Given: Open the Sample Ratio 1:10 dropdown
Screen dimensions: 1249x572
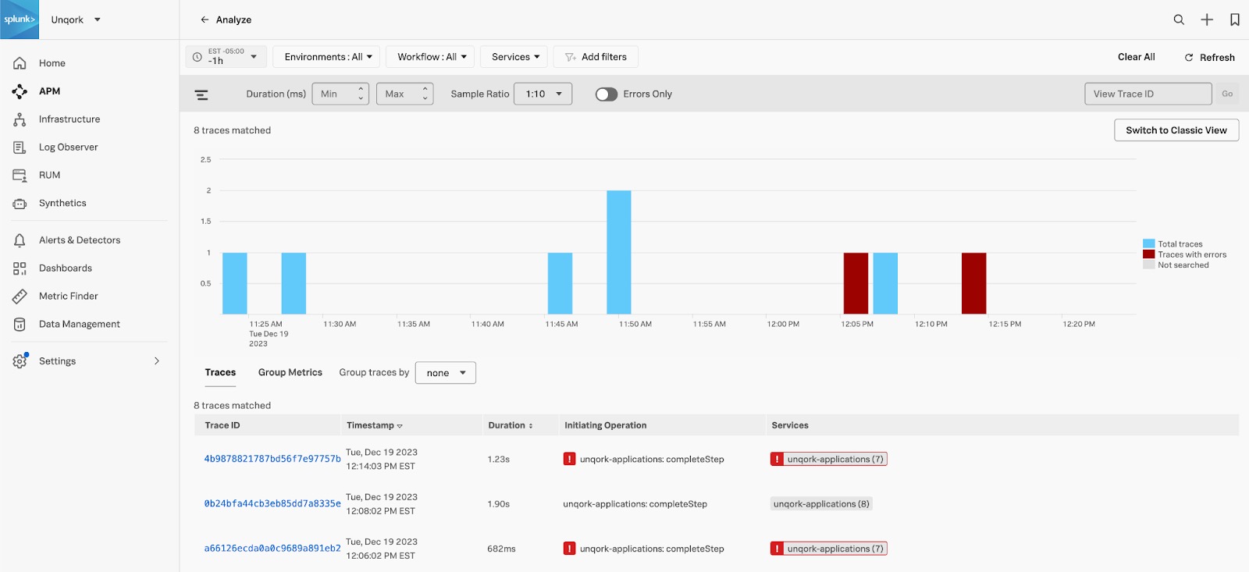Looking at the screenshot, I should pyautogui.click(x=543, y=94).
